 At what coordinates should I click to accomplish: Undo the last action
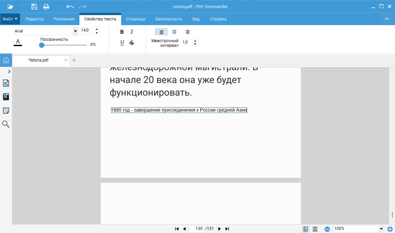tap(70, 7)
